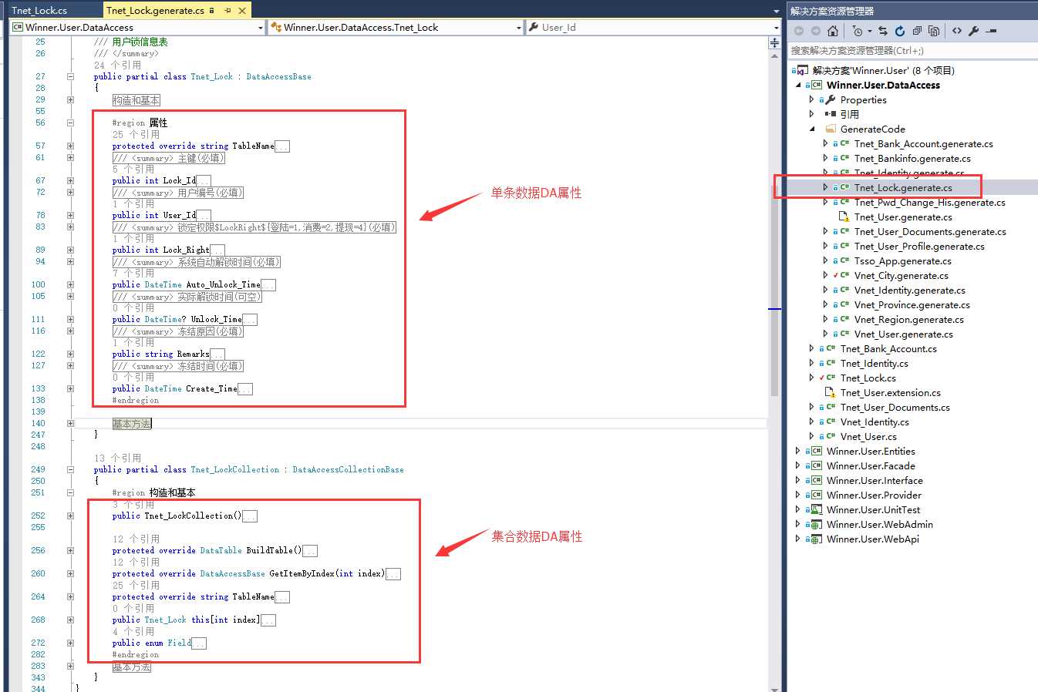Select Tnet_Lock.generate.cs in Solution Explorer

coord(903,187)
